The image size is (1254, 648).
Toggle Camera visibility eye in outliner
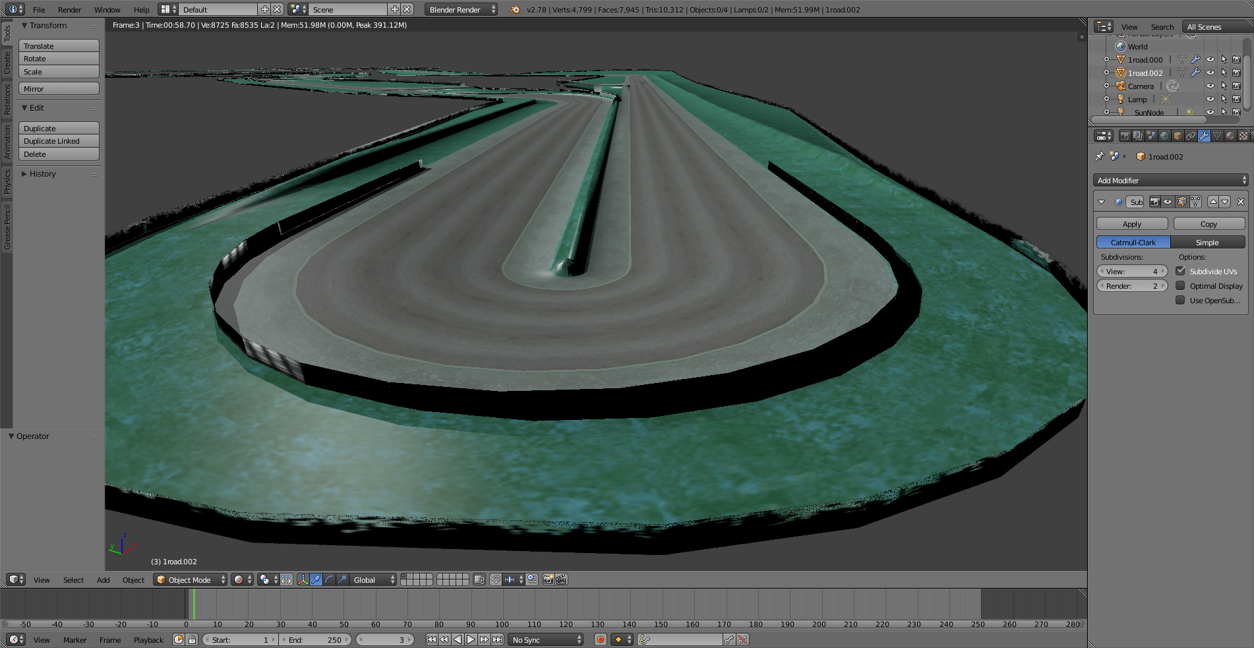click(1210, 86)
